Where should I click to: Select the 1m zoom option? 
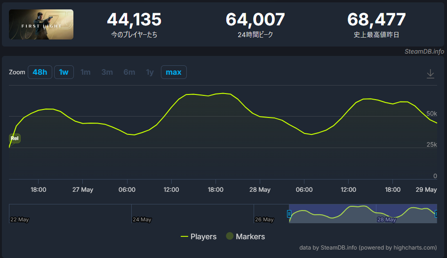86,72
